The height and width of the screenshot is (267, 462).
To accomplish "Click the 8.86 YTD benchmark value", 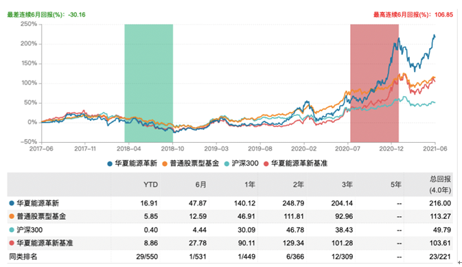I will pos(151,244).
